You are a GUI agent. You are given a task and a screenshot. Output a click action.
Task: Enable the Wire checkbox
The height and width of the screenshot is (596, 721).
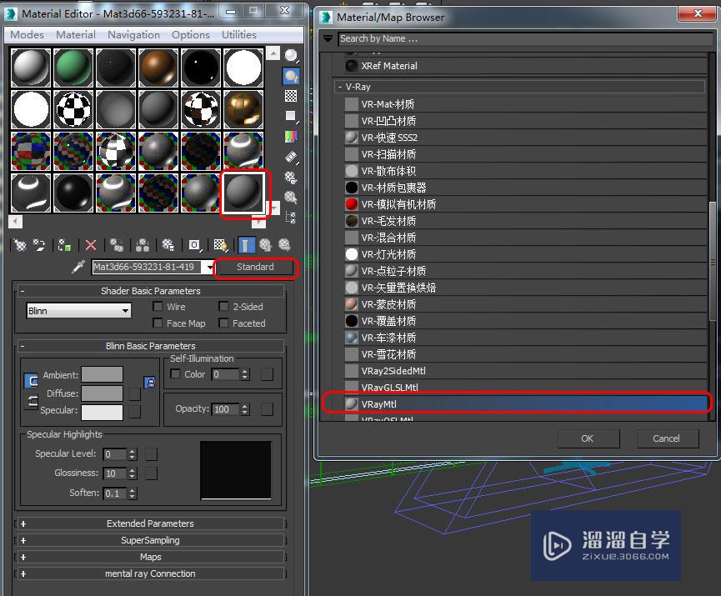point(158,306)
